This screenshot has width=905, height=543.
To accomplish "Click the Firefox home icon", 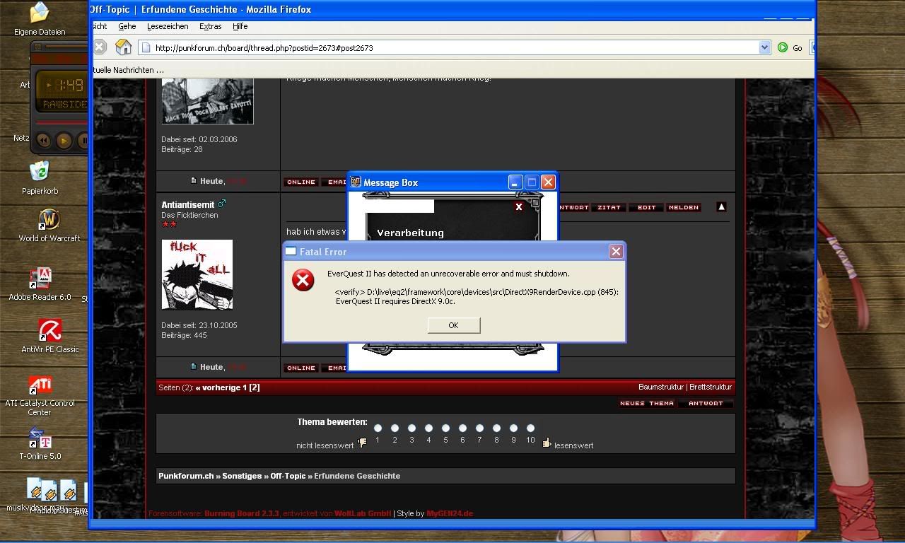I will 124,47.
